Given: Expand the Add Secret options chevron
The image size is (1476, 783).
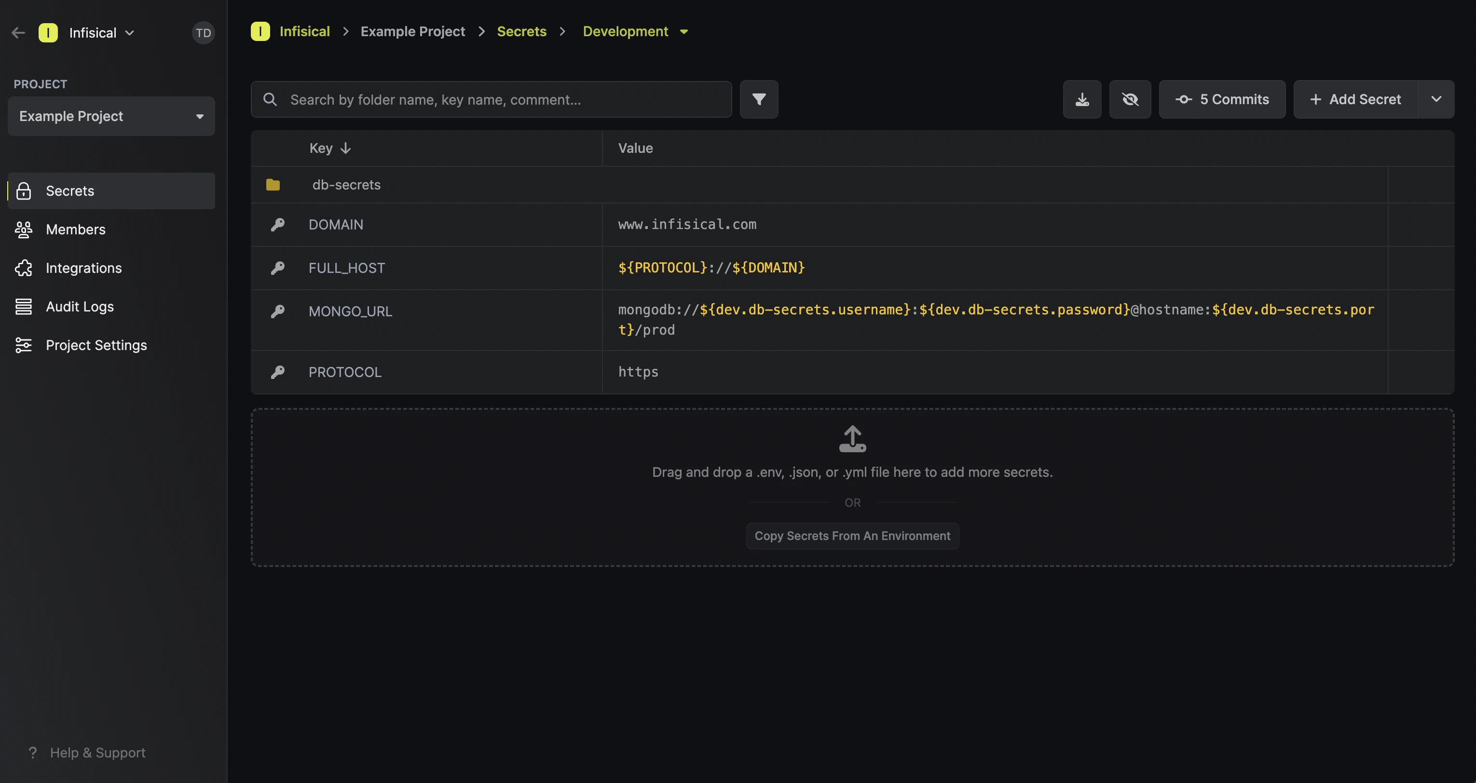Looking at the screenshot, I should [x=1436, y=100].
